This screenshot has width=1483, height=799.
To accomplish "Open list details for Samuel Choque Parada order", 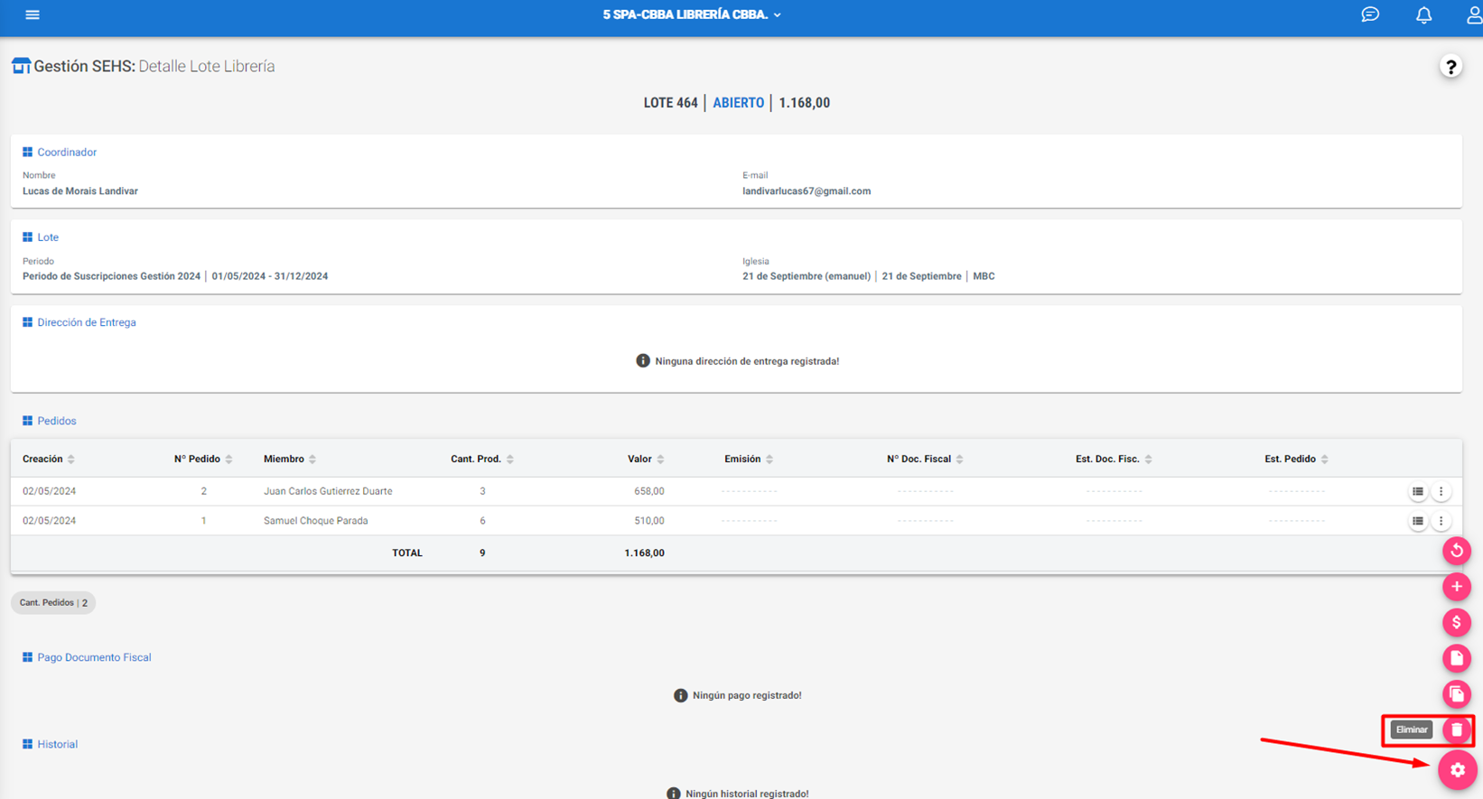I will point(1417,521).
